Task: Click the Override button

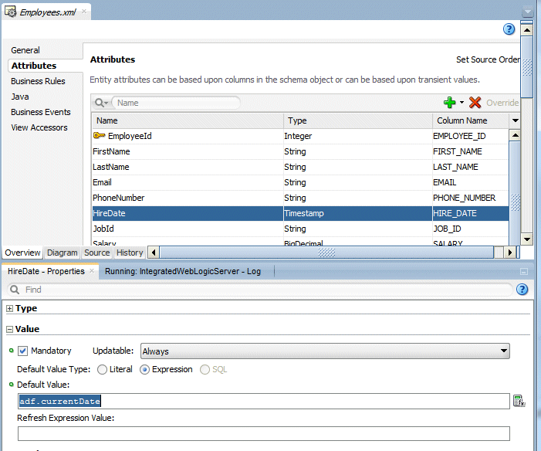Action: pos(502,103)
